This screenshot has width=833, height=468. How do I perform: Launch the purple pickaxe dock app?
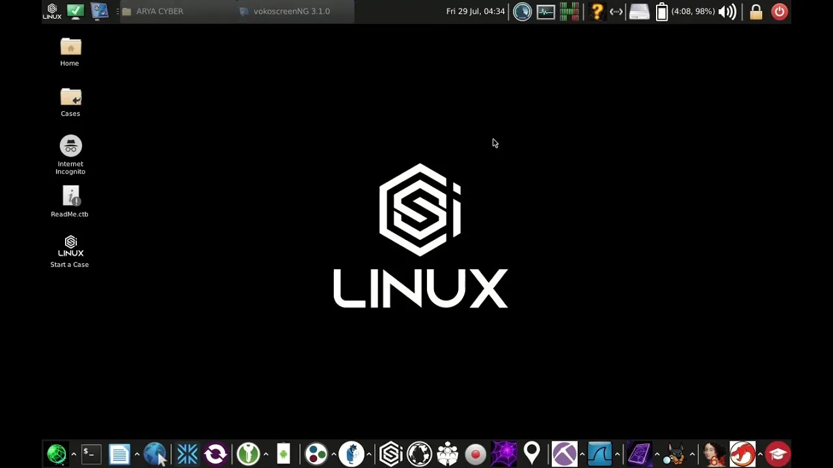coord(564,454)
